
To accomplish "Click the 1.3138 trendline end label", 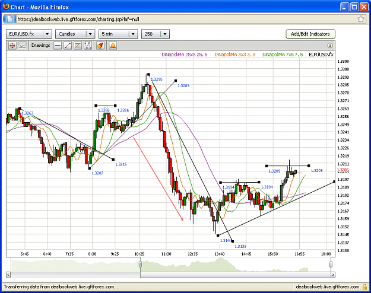I will (x=240, y=246).
